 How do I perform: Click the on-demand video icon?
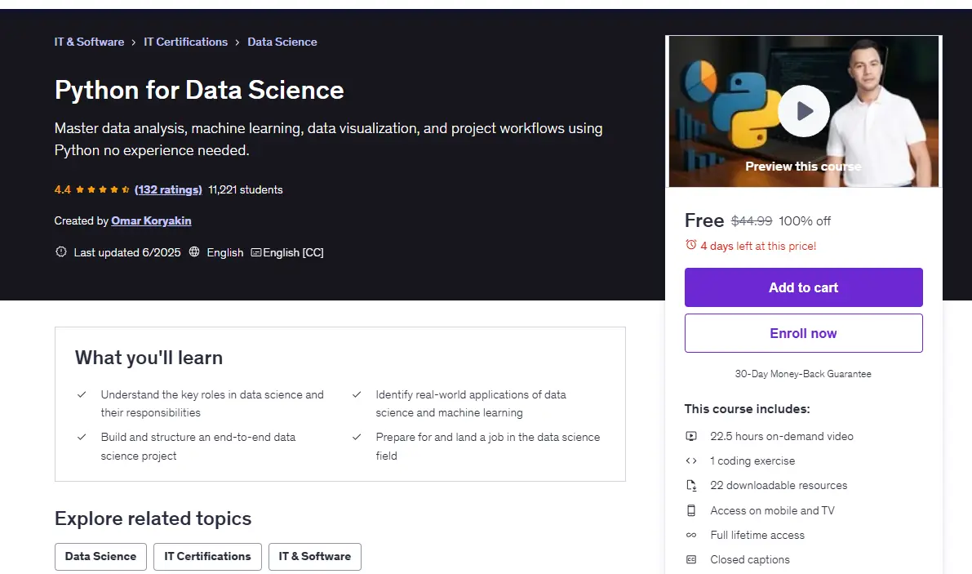(691, 436)
